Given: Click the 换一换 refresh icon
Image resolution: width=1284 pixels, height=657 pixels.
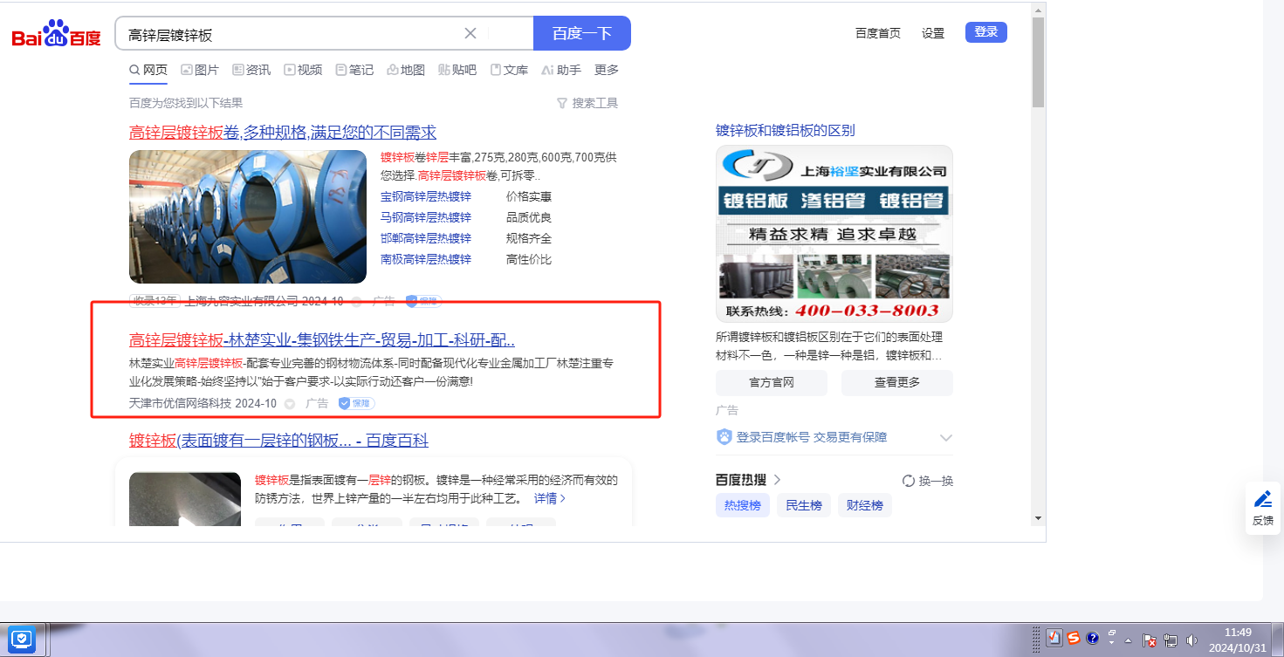Looking at the screenshot, I should point(909,481).
